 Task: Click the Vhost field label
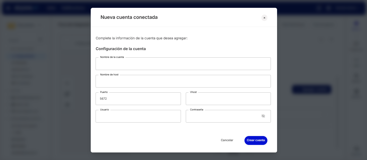193,92
